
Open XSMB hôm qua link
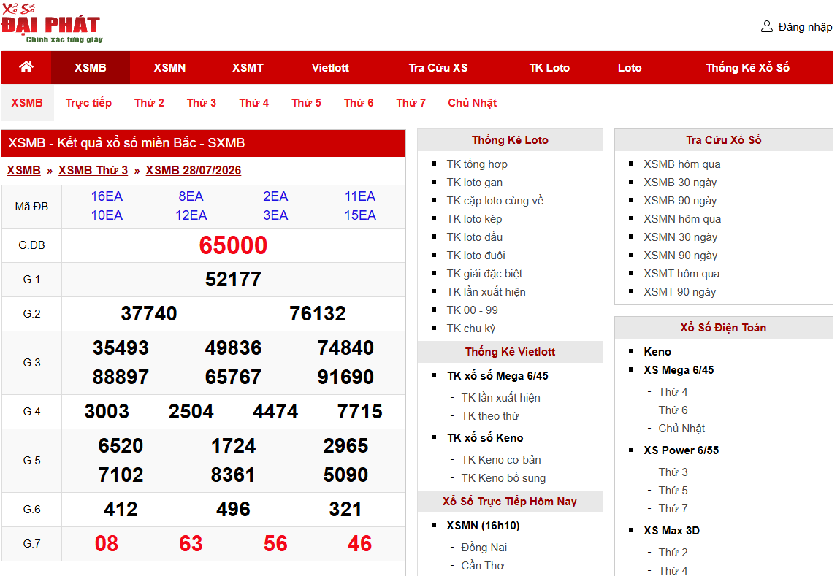point(682,164)
